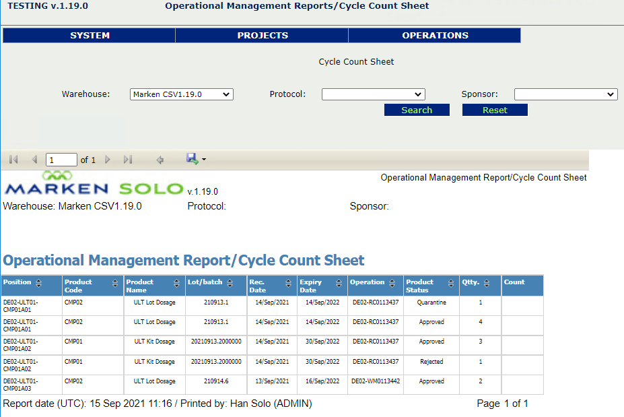This screenshot has height=417, width=624.
Task: Open the Warehouse dropdown
Action: (x=182, y=94)
